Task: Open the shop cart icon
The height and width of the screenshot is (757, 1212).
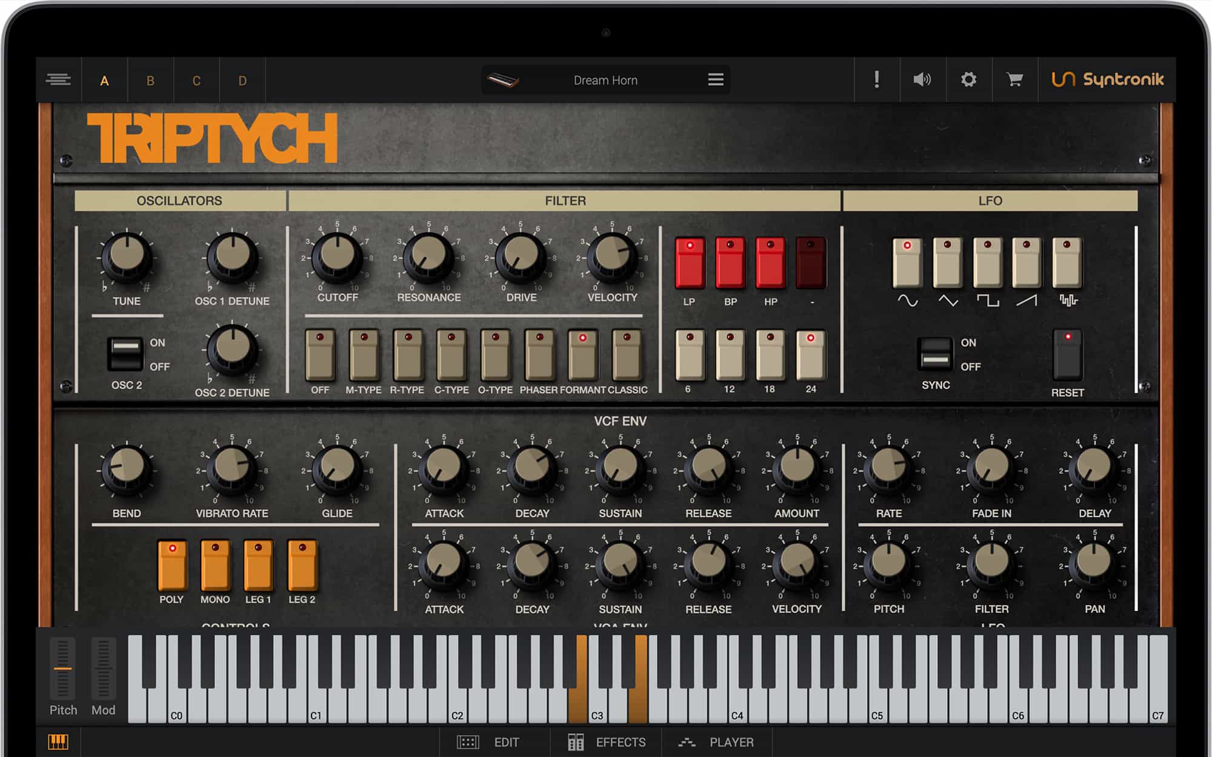Action: (x=1014, y=79)
